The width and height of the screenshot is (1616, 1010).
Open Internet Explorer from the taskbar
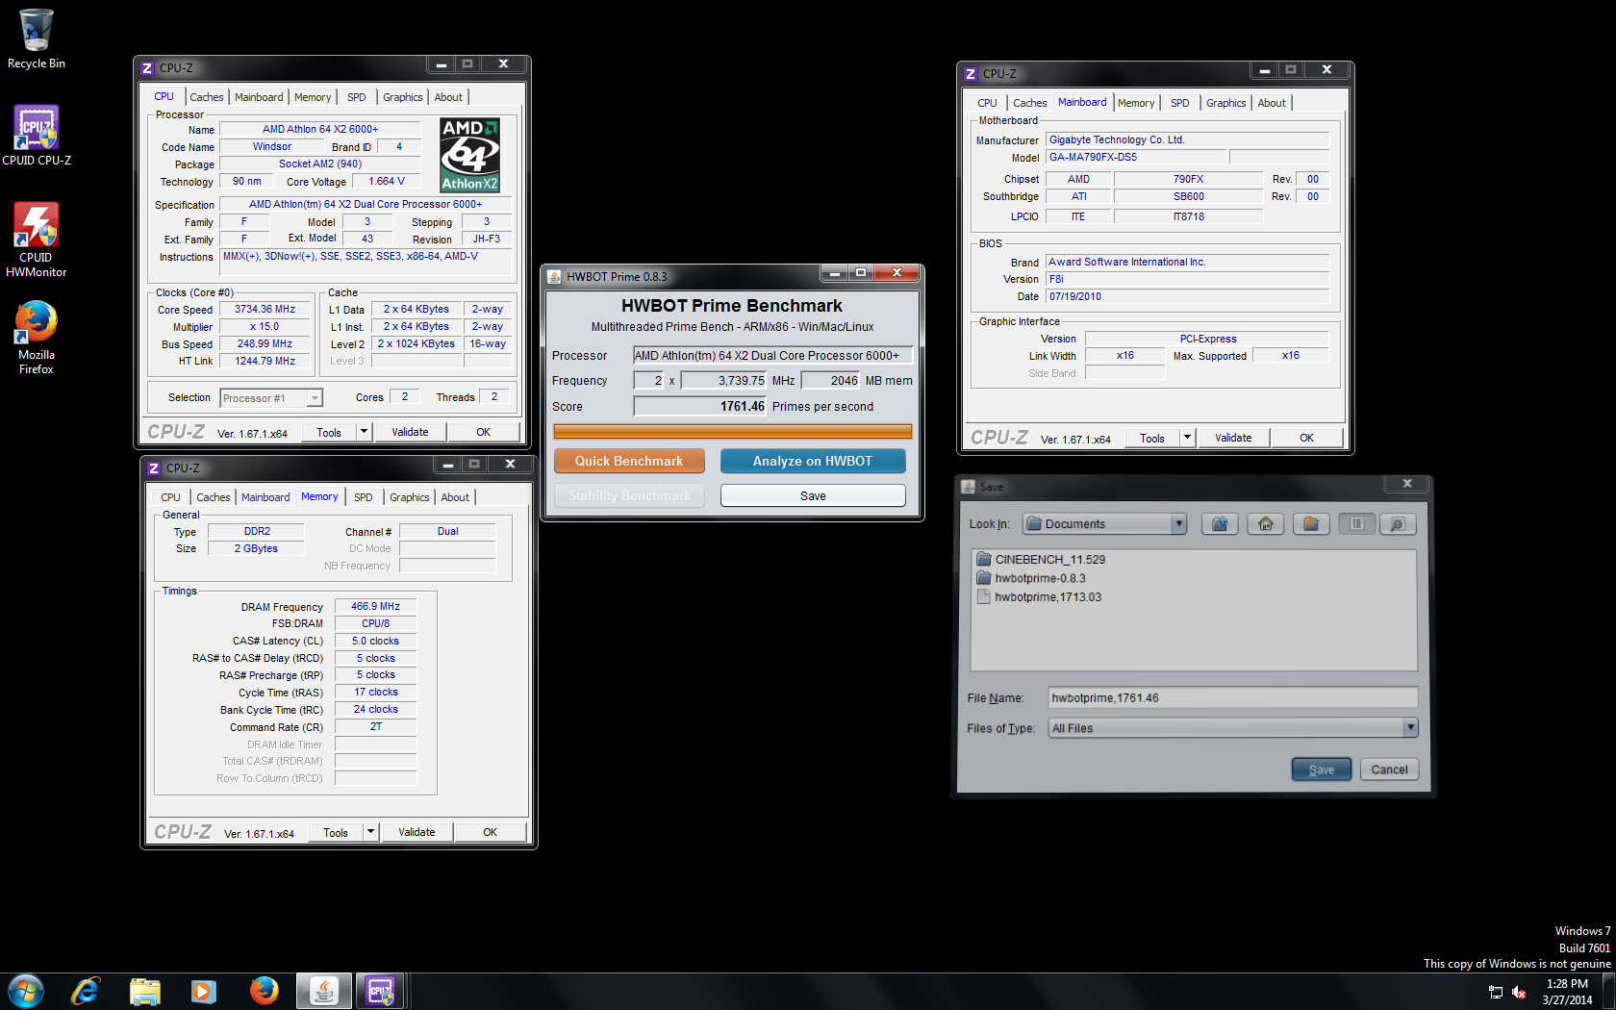pyautogui.click(x=86, y=991)
